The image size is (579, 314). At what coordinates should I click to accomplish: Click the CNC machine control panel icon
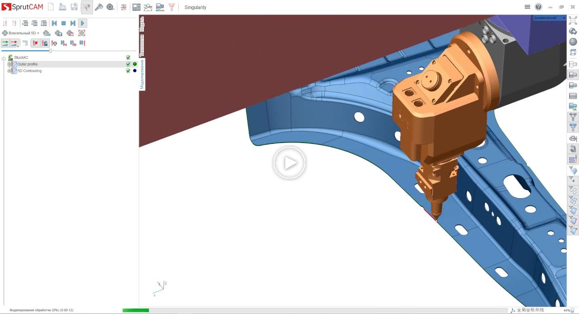[136, 7]
